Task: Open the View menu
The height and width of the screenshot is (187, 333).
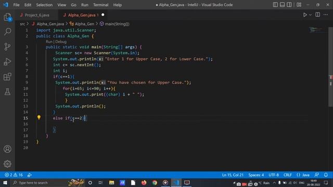Action: click(61, 5)
